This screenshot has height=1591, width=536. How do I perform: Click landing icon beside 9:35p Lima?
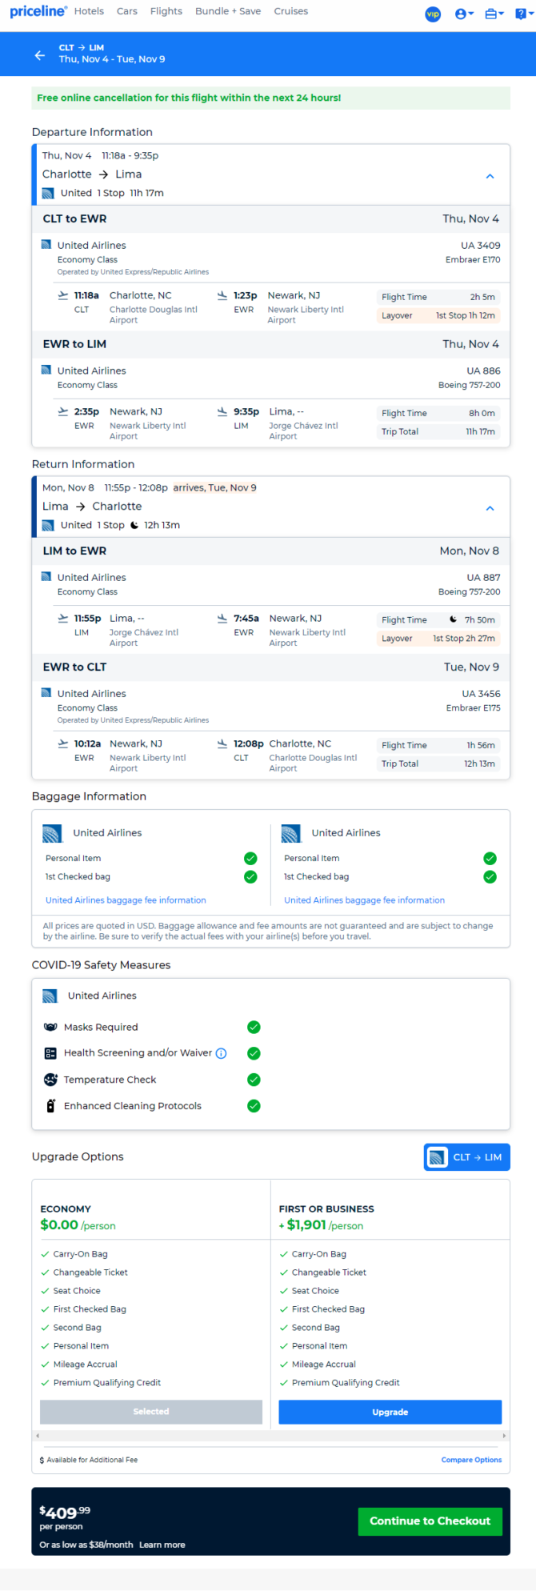coord(222,411)
